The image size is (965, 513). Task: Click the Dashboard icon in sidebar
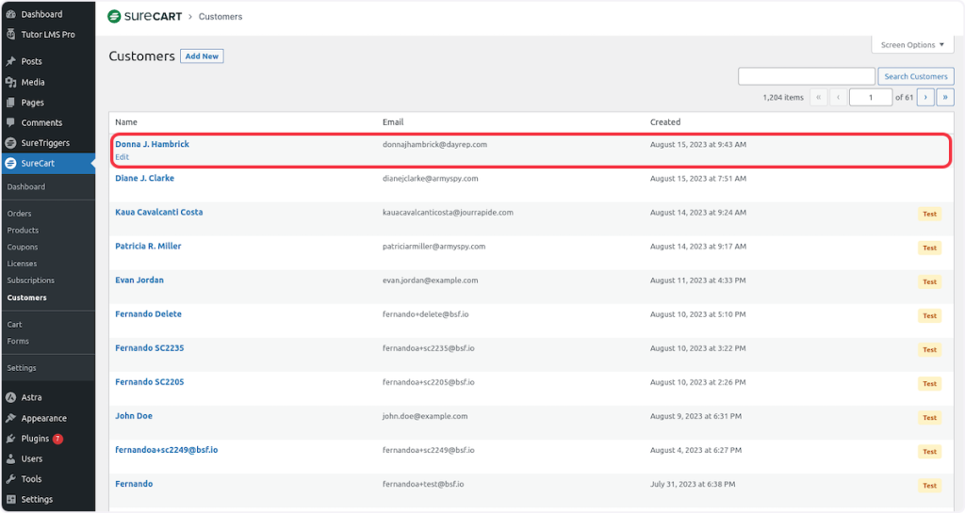coord(10,14)
